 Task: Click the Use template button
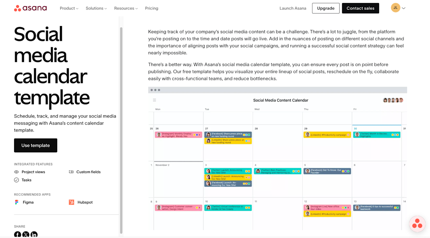pyautogui.click(x=36, y=145)
